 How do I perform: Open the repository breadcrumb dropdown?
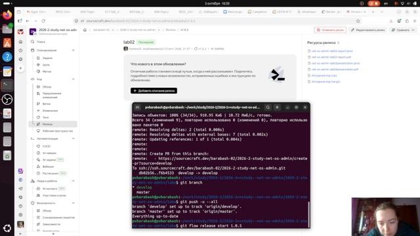click(x=159, y=30)
